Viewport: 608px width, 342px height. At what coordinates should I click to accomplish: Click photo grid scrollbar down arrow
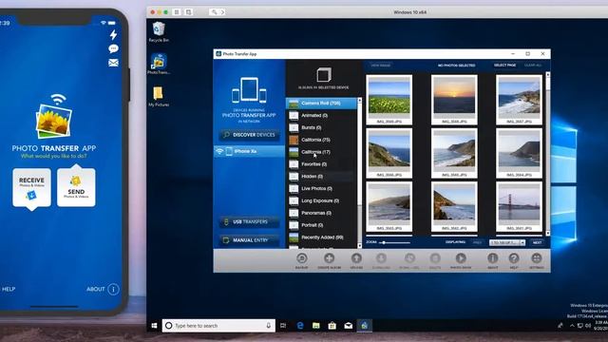coord(548,233)
